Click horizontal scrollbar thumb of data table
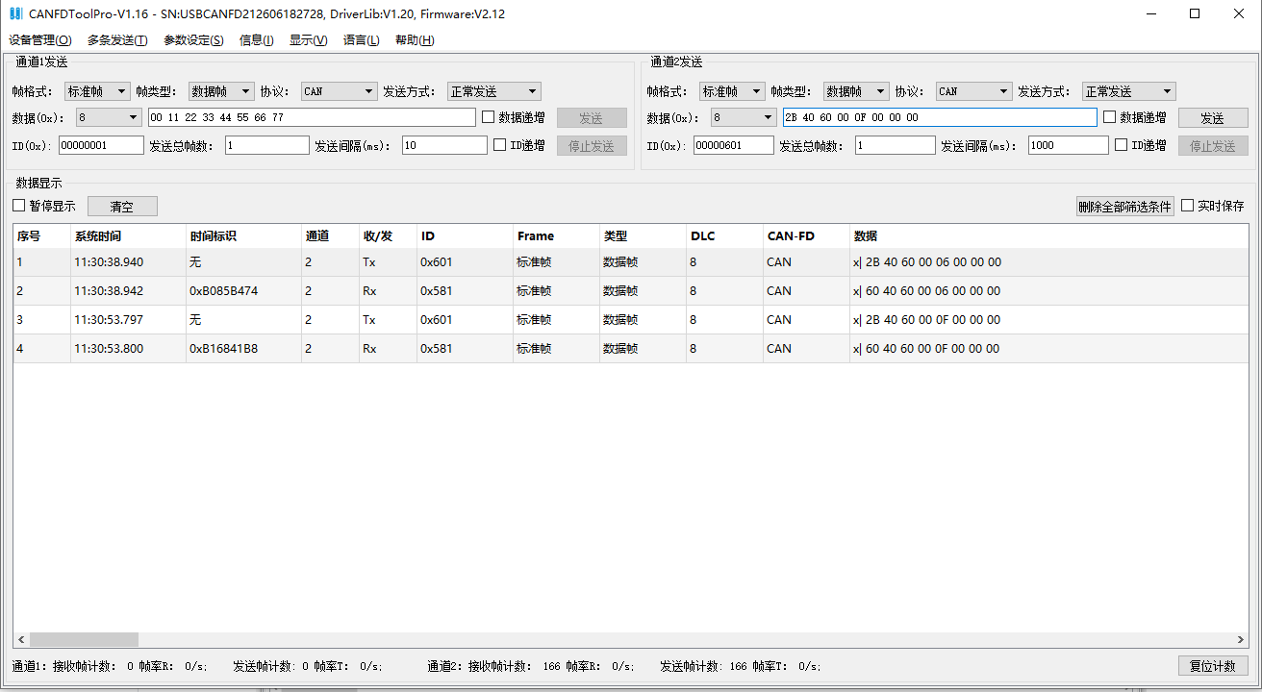Image resolution: width=1262 pixels, height=692 pixels. (84, 639)
